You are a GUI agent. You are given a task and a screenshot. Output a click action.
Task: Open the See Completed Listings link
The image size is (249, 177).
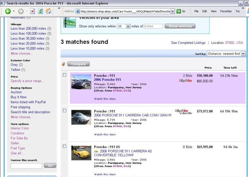tap(188, 43)
